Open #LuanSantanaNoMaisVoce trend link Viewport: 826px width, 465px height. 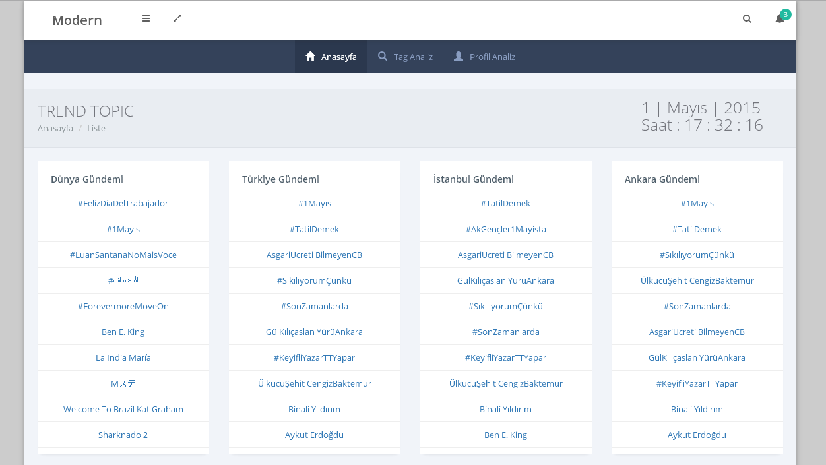coord(123,255)
